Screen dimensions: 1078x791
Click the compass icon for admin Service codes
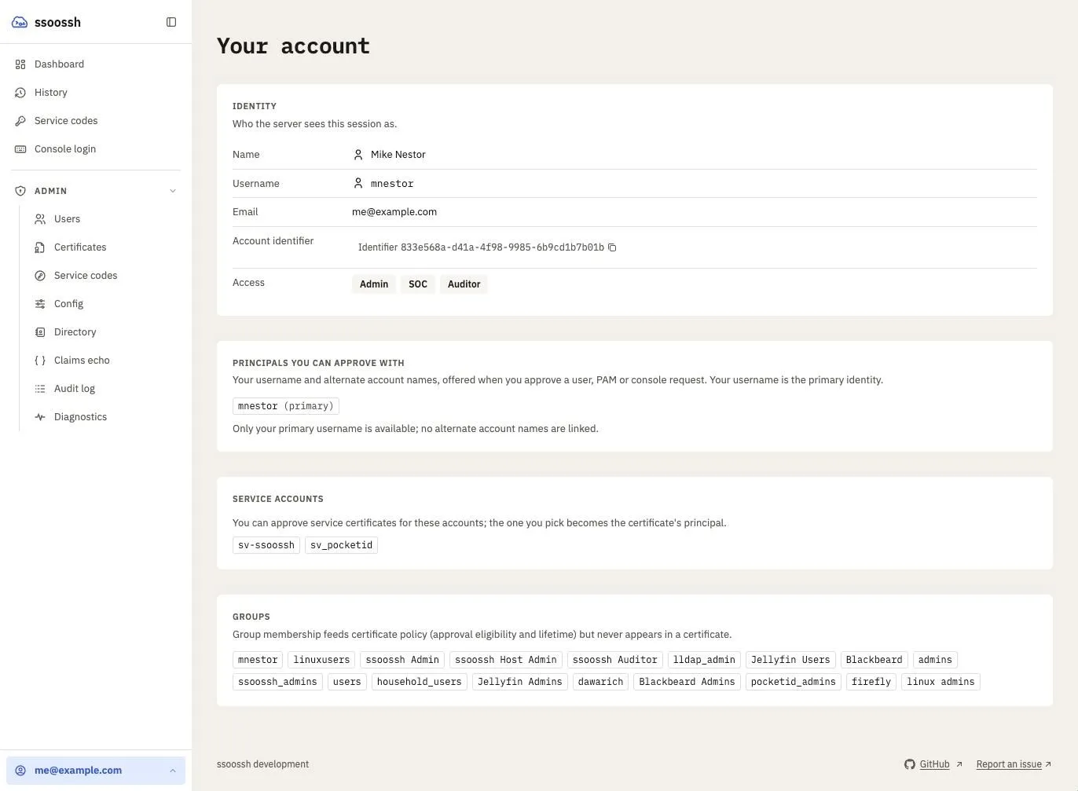click(x=40, y=276)
